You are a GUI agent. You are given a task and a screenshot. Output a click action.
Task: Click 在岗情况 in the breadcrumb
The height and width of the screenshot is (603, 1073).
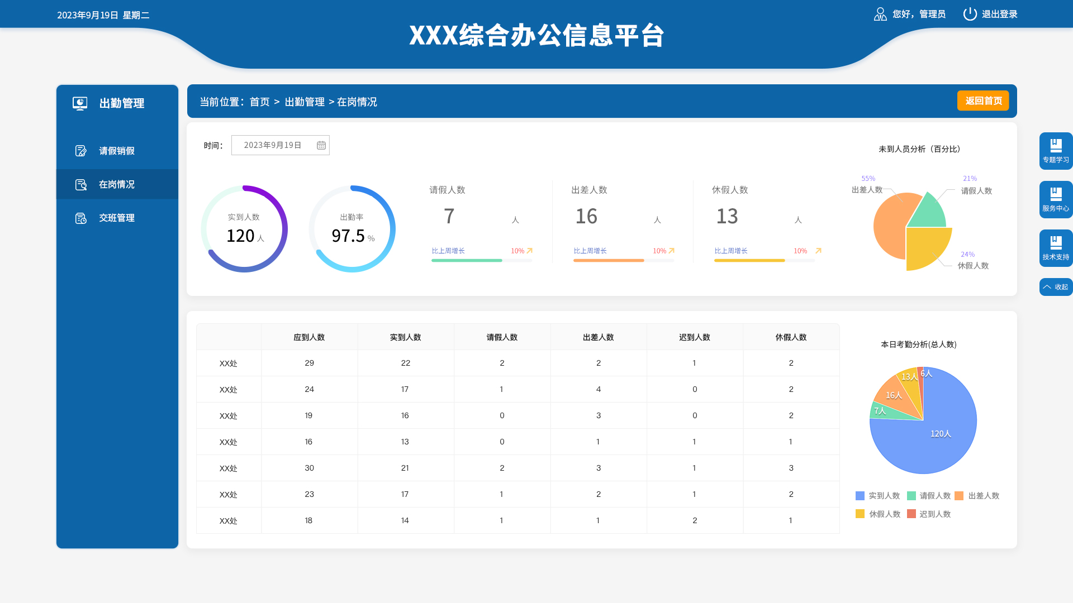pyautogui.click(x=357, y=102)
